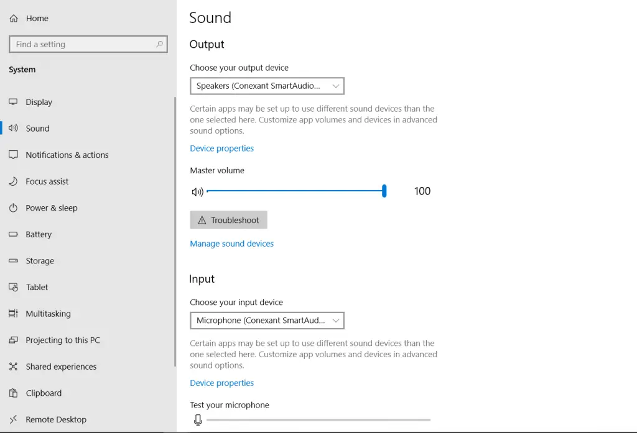Click the Storage drive icon
Screen dimensions: 637x433
(x=14, y=261)
